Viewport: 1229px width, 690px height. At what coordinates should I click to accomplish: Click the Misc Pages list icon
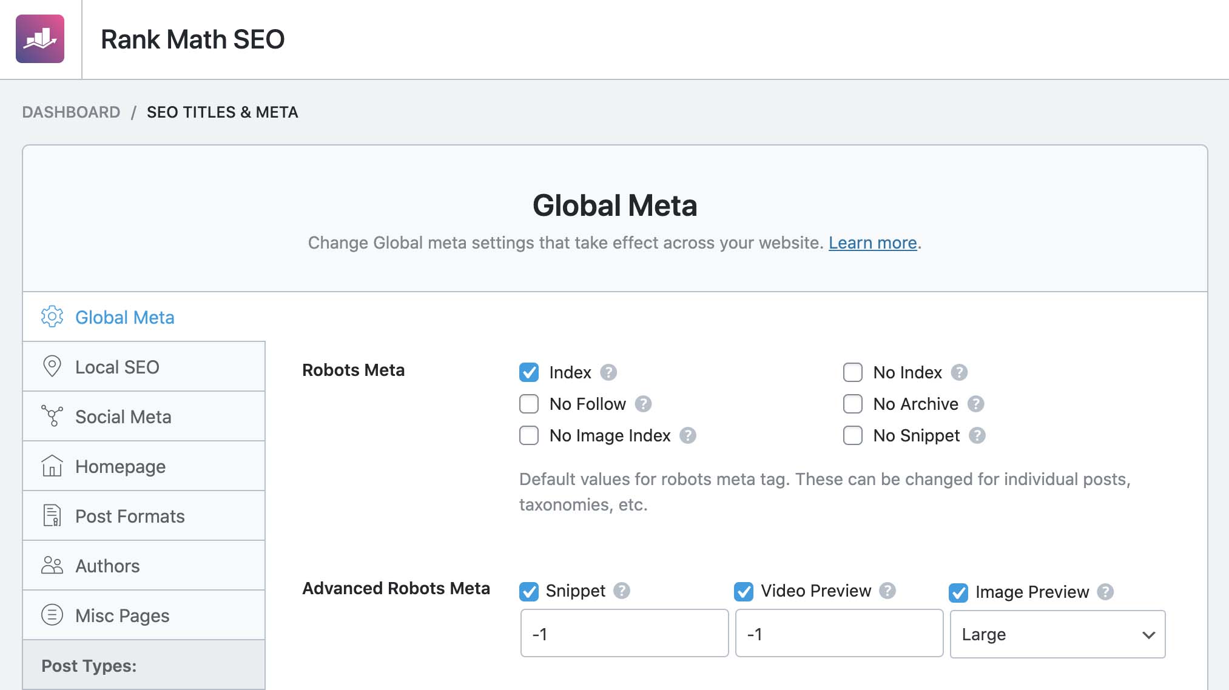pos(52,615)
